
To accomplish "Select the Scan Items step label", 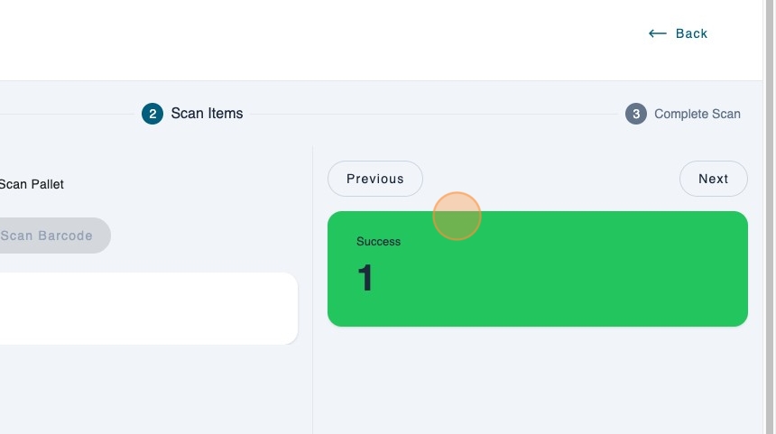I will [207, 114].
